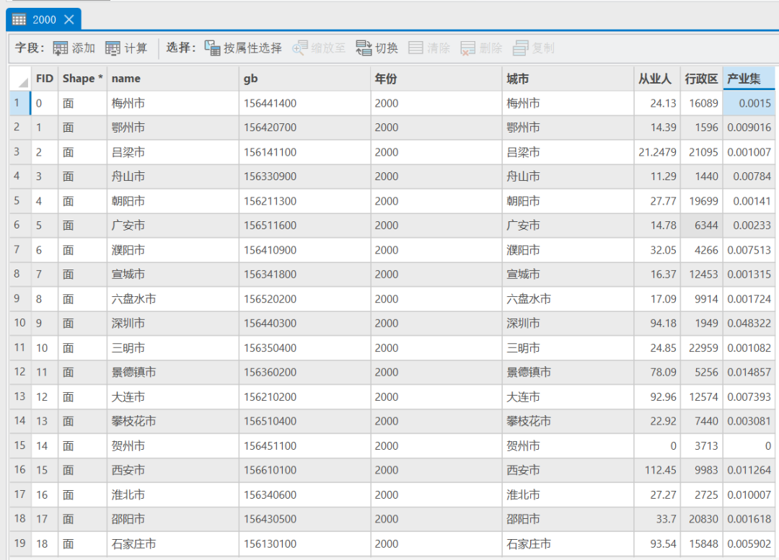Click the select-all corner cell of the table
Screen dimensions: 779x560
(x=20, y=79)
